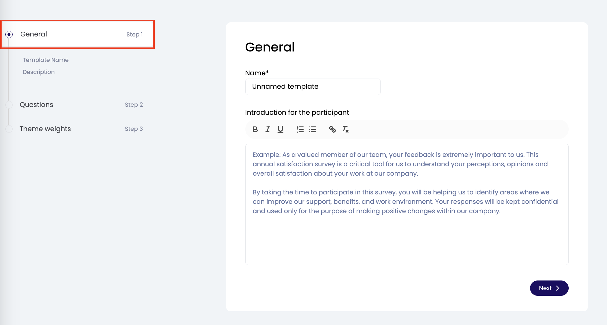Click the chevron arrow inside Next button
Image resolution: width=607 pixels, height=325 pixels.
pos(558,288)
